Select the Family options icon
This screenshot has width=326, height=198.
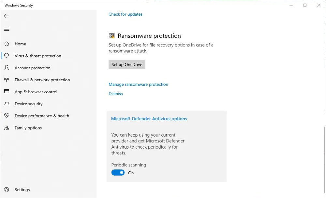[x=7, y=128]
